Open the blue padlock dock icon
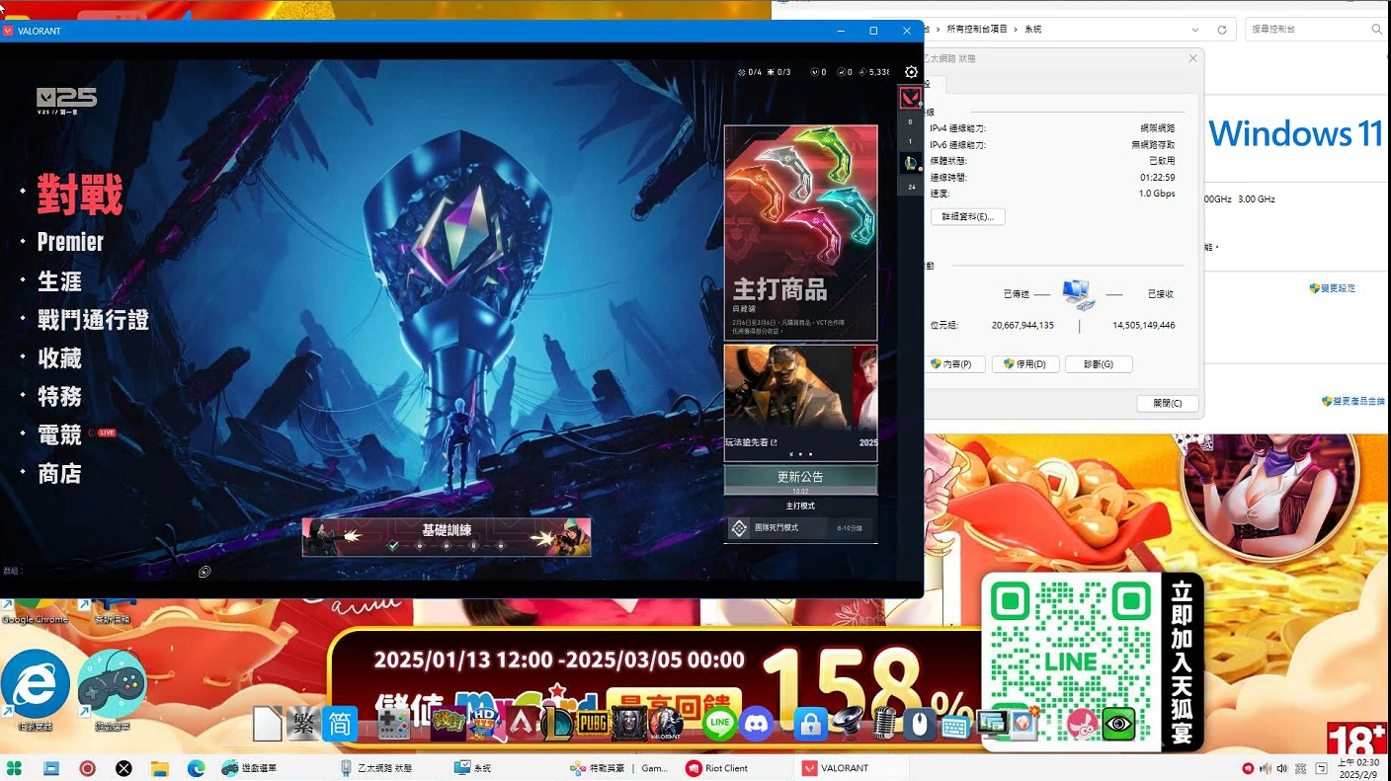Viewport: 1391px width, 781px height. coord(810,724)
